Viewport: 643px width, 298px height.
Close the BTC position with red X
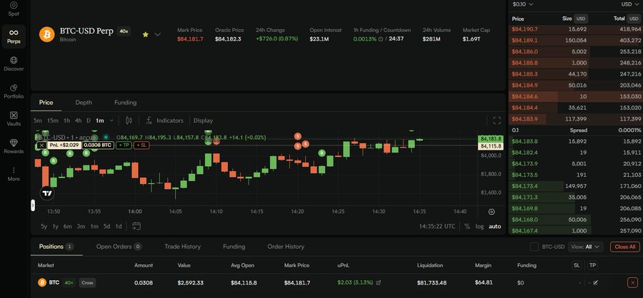632,282
